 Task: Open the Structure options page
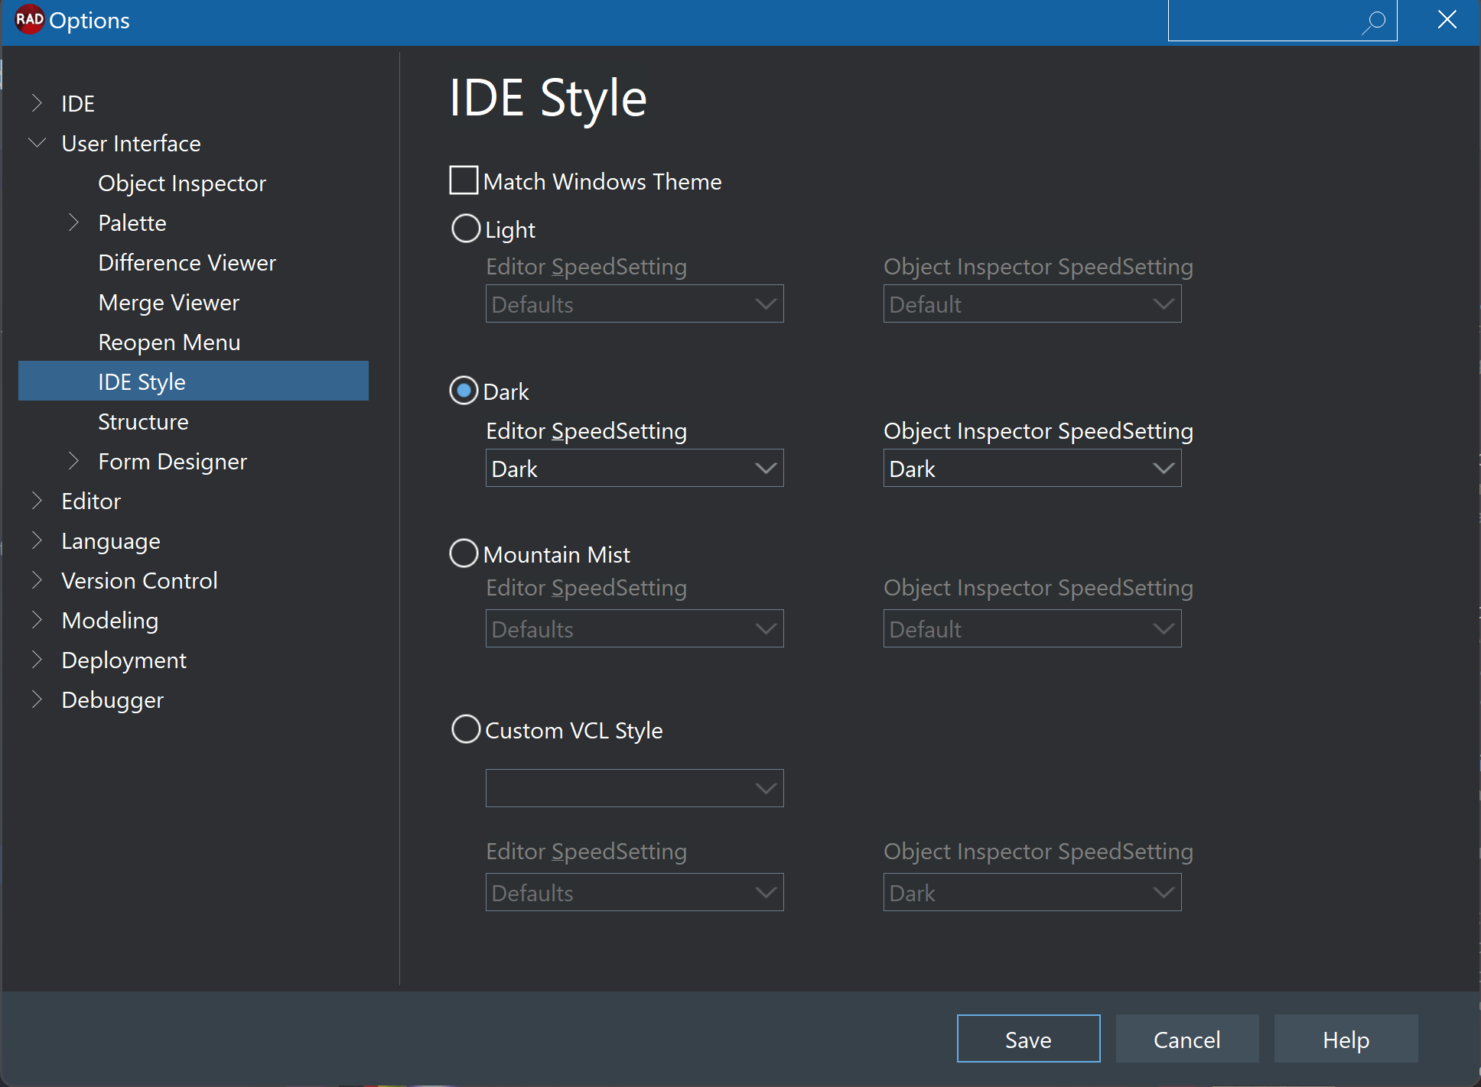[x=143, y=422]
